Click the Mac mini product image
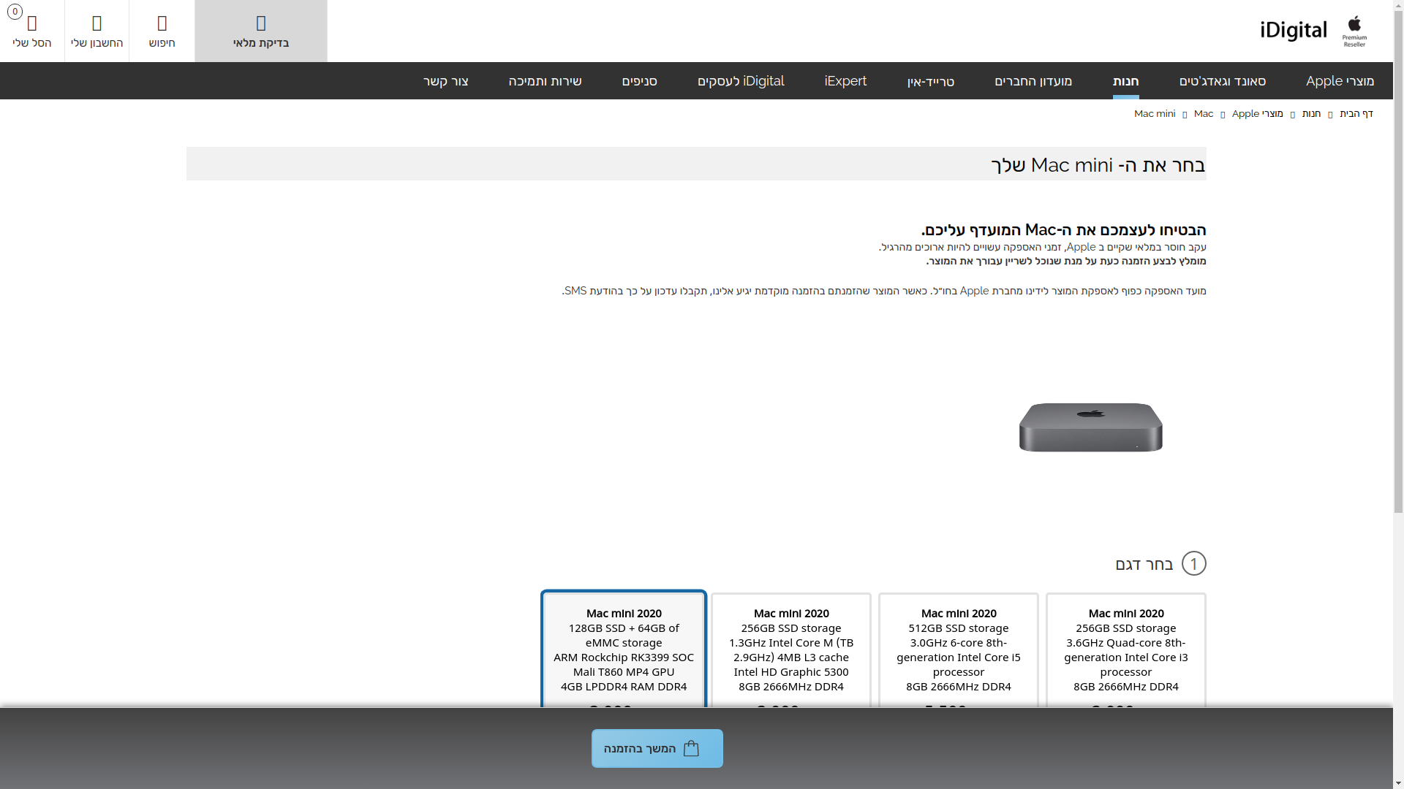1404x789 pixels. pos(1090,427)
